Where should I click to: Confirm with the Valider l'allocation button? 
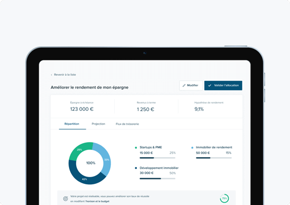tap(223, 85)
